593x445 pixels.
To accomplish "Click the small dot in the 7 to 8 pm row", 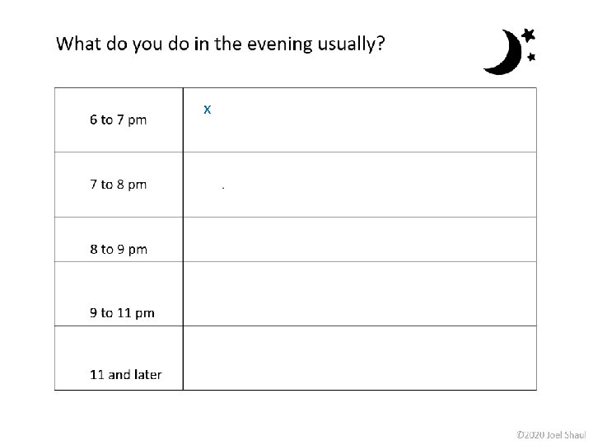I will coord(223,188).
